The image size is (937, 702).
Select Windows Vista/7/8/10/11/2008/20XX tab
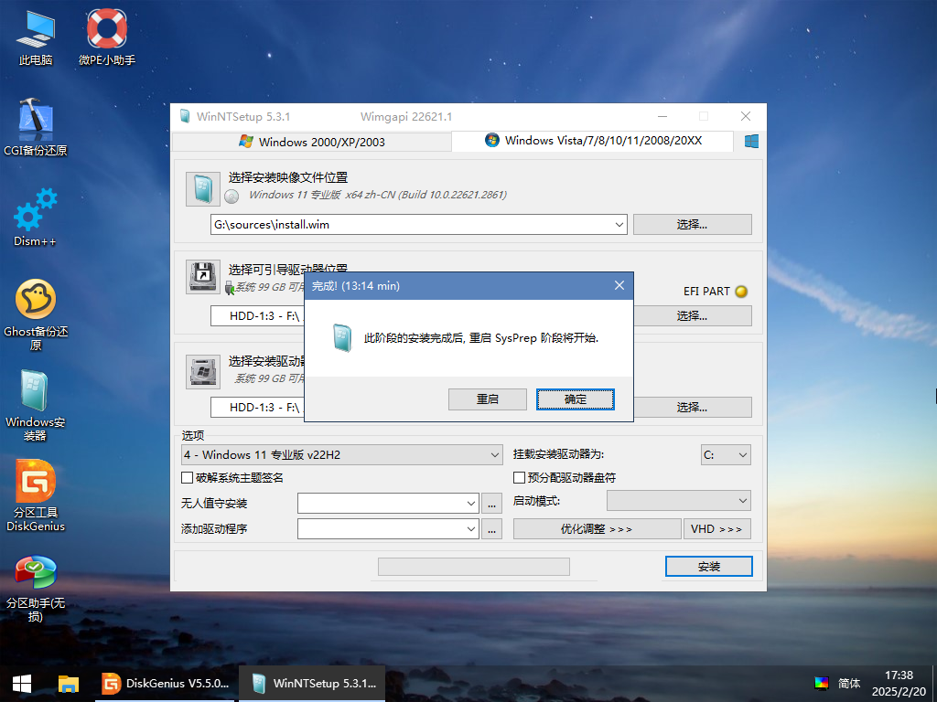point(593,141)
